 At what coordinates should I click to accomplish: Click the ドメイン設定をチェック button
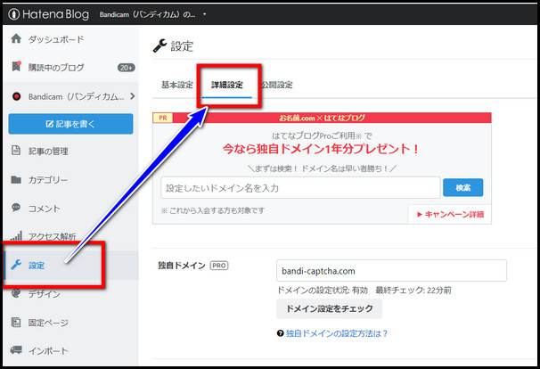(x=329, y=308)
